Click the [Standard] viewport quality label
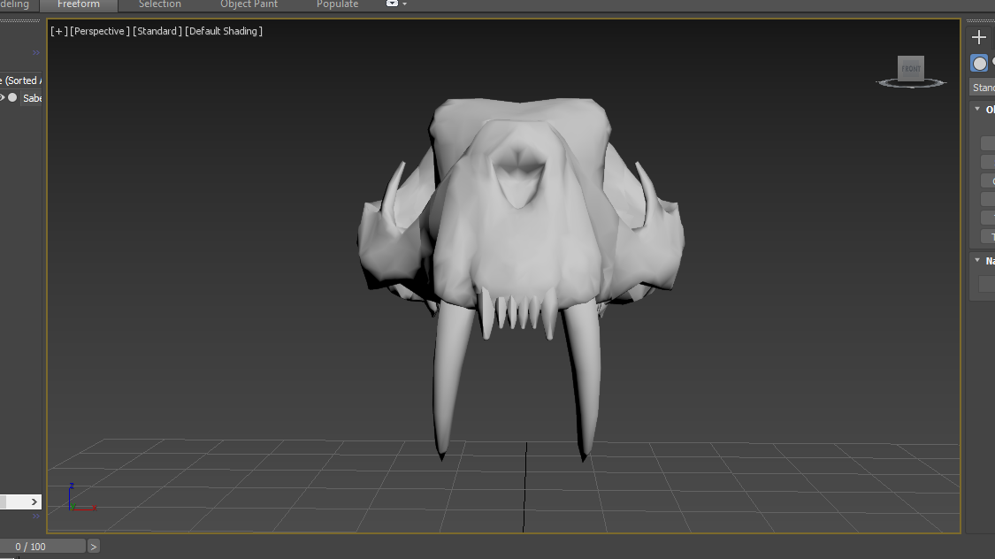Image resolution: width=995 pixels, height=559 pixels. click(157, 31)
